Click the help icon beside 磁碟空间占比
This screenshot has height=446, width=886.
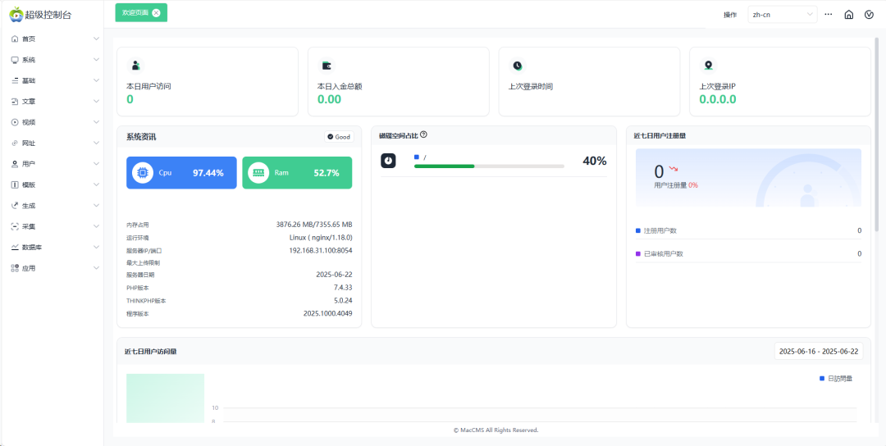point(423,135)
